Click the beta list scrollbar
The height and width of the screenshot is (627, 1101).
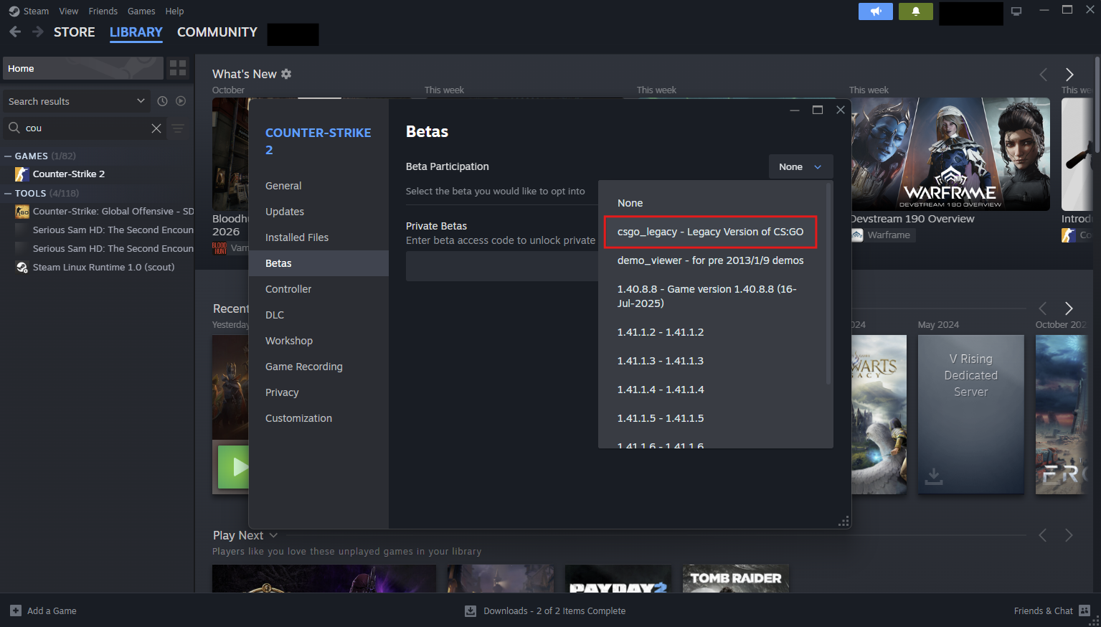(x=829, y=283)
